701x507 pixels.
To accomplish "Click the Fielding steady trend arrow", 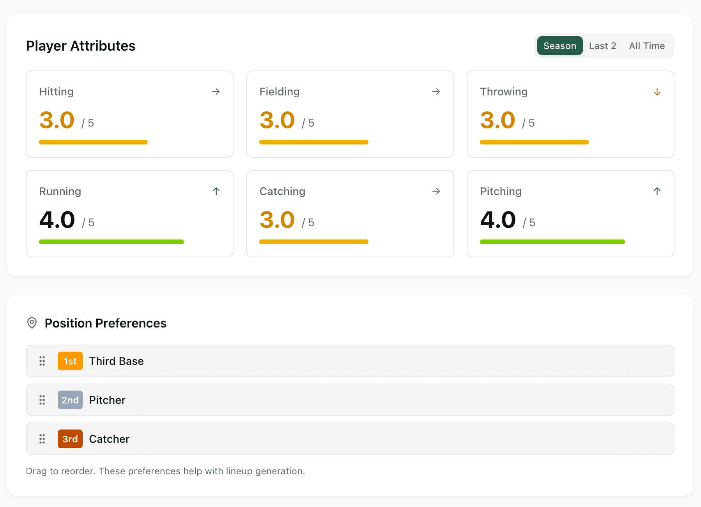I will [436, 92].
